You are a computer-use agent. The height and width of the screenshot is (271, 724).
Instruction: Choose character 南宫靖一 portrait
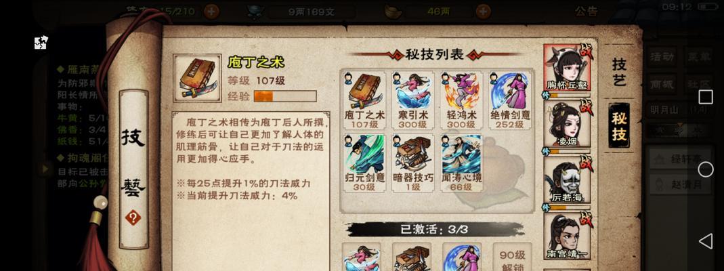pos(568,236)
